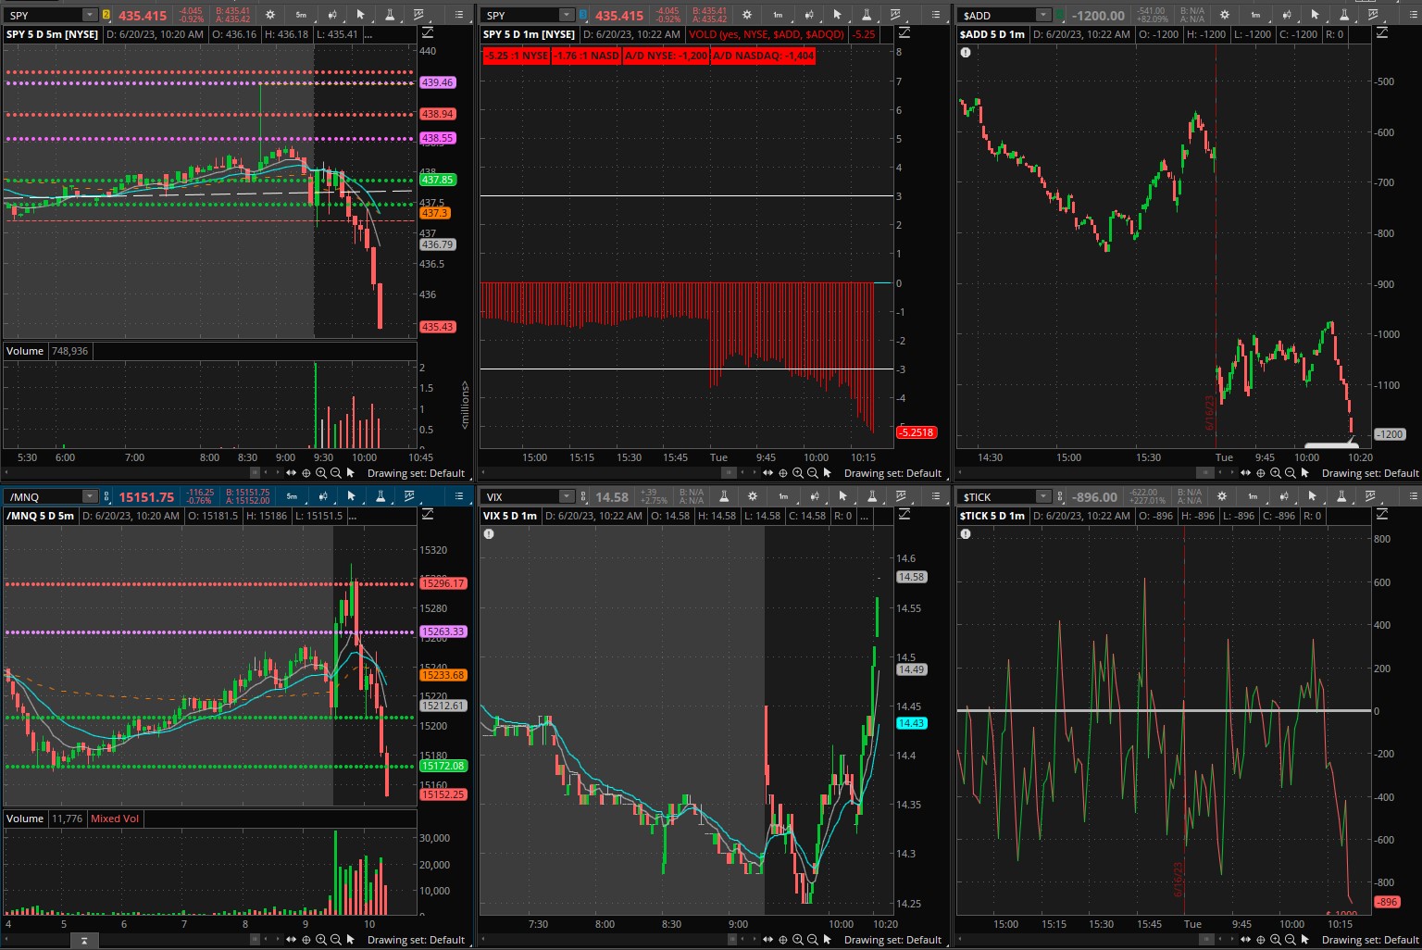Click zoom in icon below $ADD chart
The height and width of the screenshot is (950, 1422).
click(x=1276, y=473)
